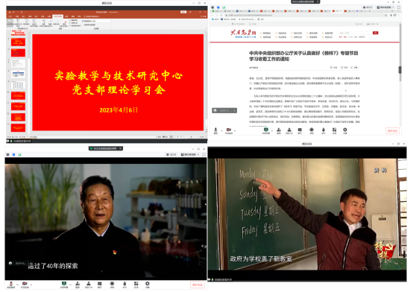
Task: Click red Leave Meeting button below article webpage
Action: click(392, 130)
